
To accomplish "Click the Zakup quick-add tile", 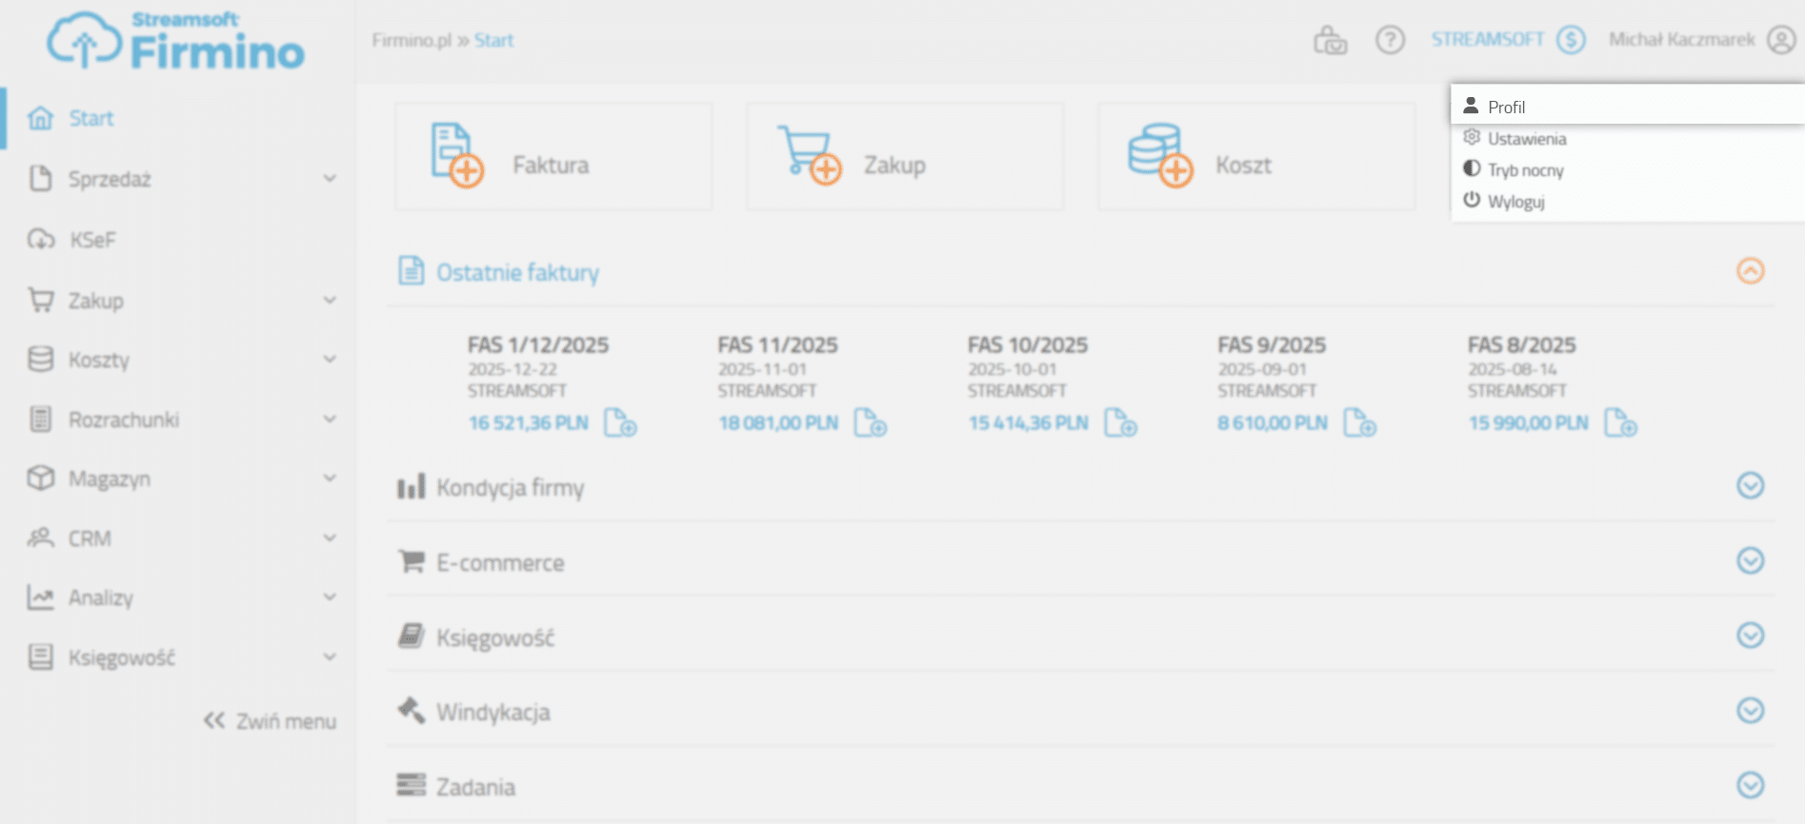I will click(905, 156).
